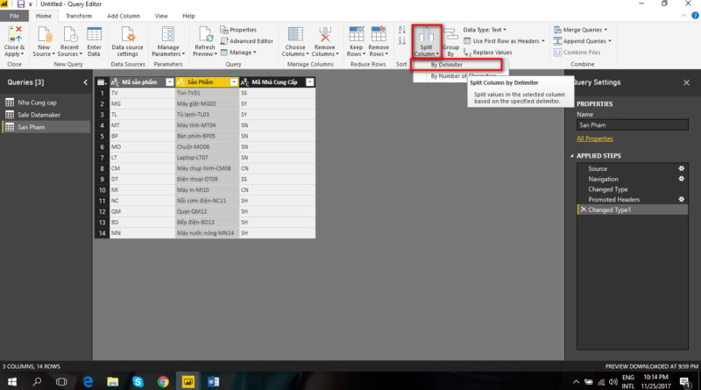Click the Remove Columns icon

pyautogui.click(x=324, y=35)
